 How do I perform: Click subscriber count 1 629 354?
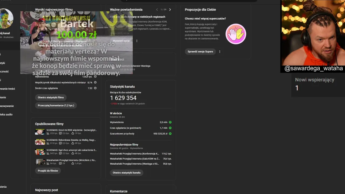point(123,98)
